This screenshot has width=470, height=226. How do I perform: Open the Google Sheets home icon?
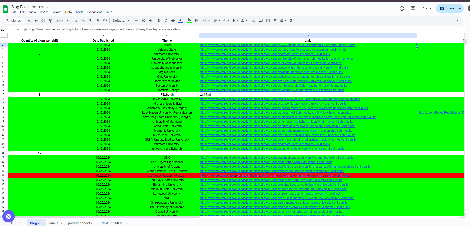[5, 9]
